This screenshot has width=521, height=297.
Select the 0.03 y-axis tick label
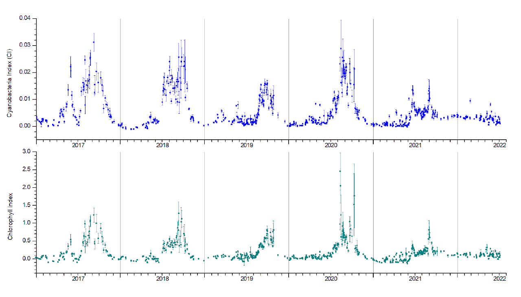tap(25, 45)
